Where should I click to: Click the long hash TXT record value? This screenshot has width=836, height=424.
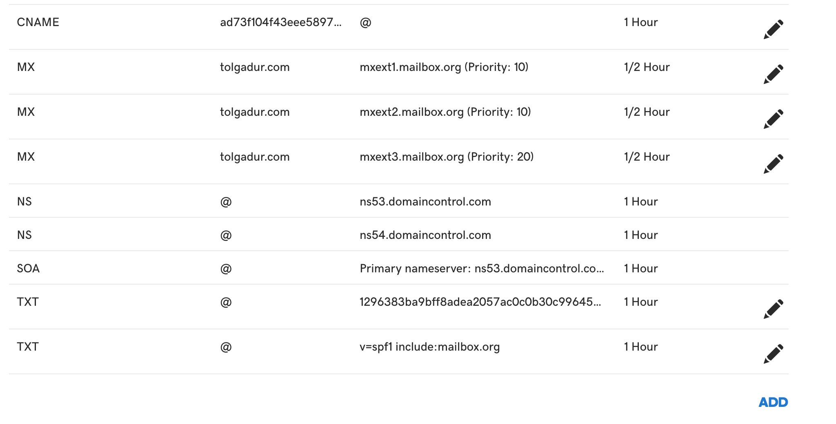point(480,302)
